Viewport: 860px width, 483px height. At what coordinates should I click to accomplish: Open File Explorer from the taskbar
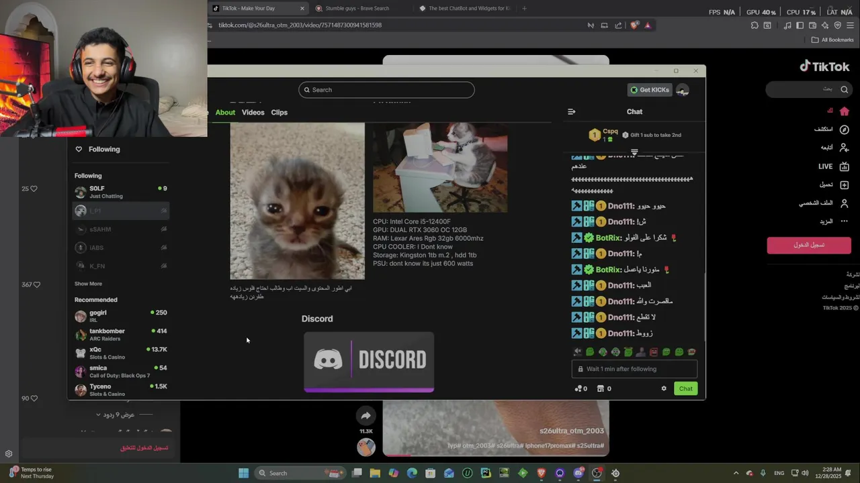[375, 473]
